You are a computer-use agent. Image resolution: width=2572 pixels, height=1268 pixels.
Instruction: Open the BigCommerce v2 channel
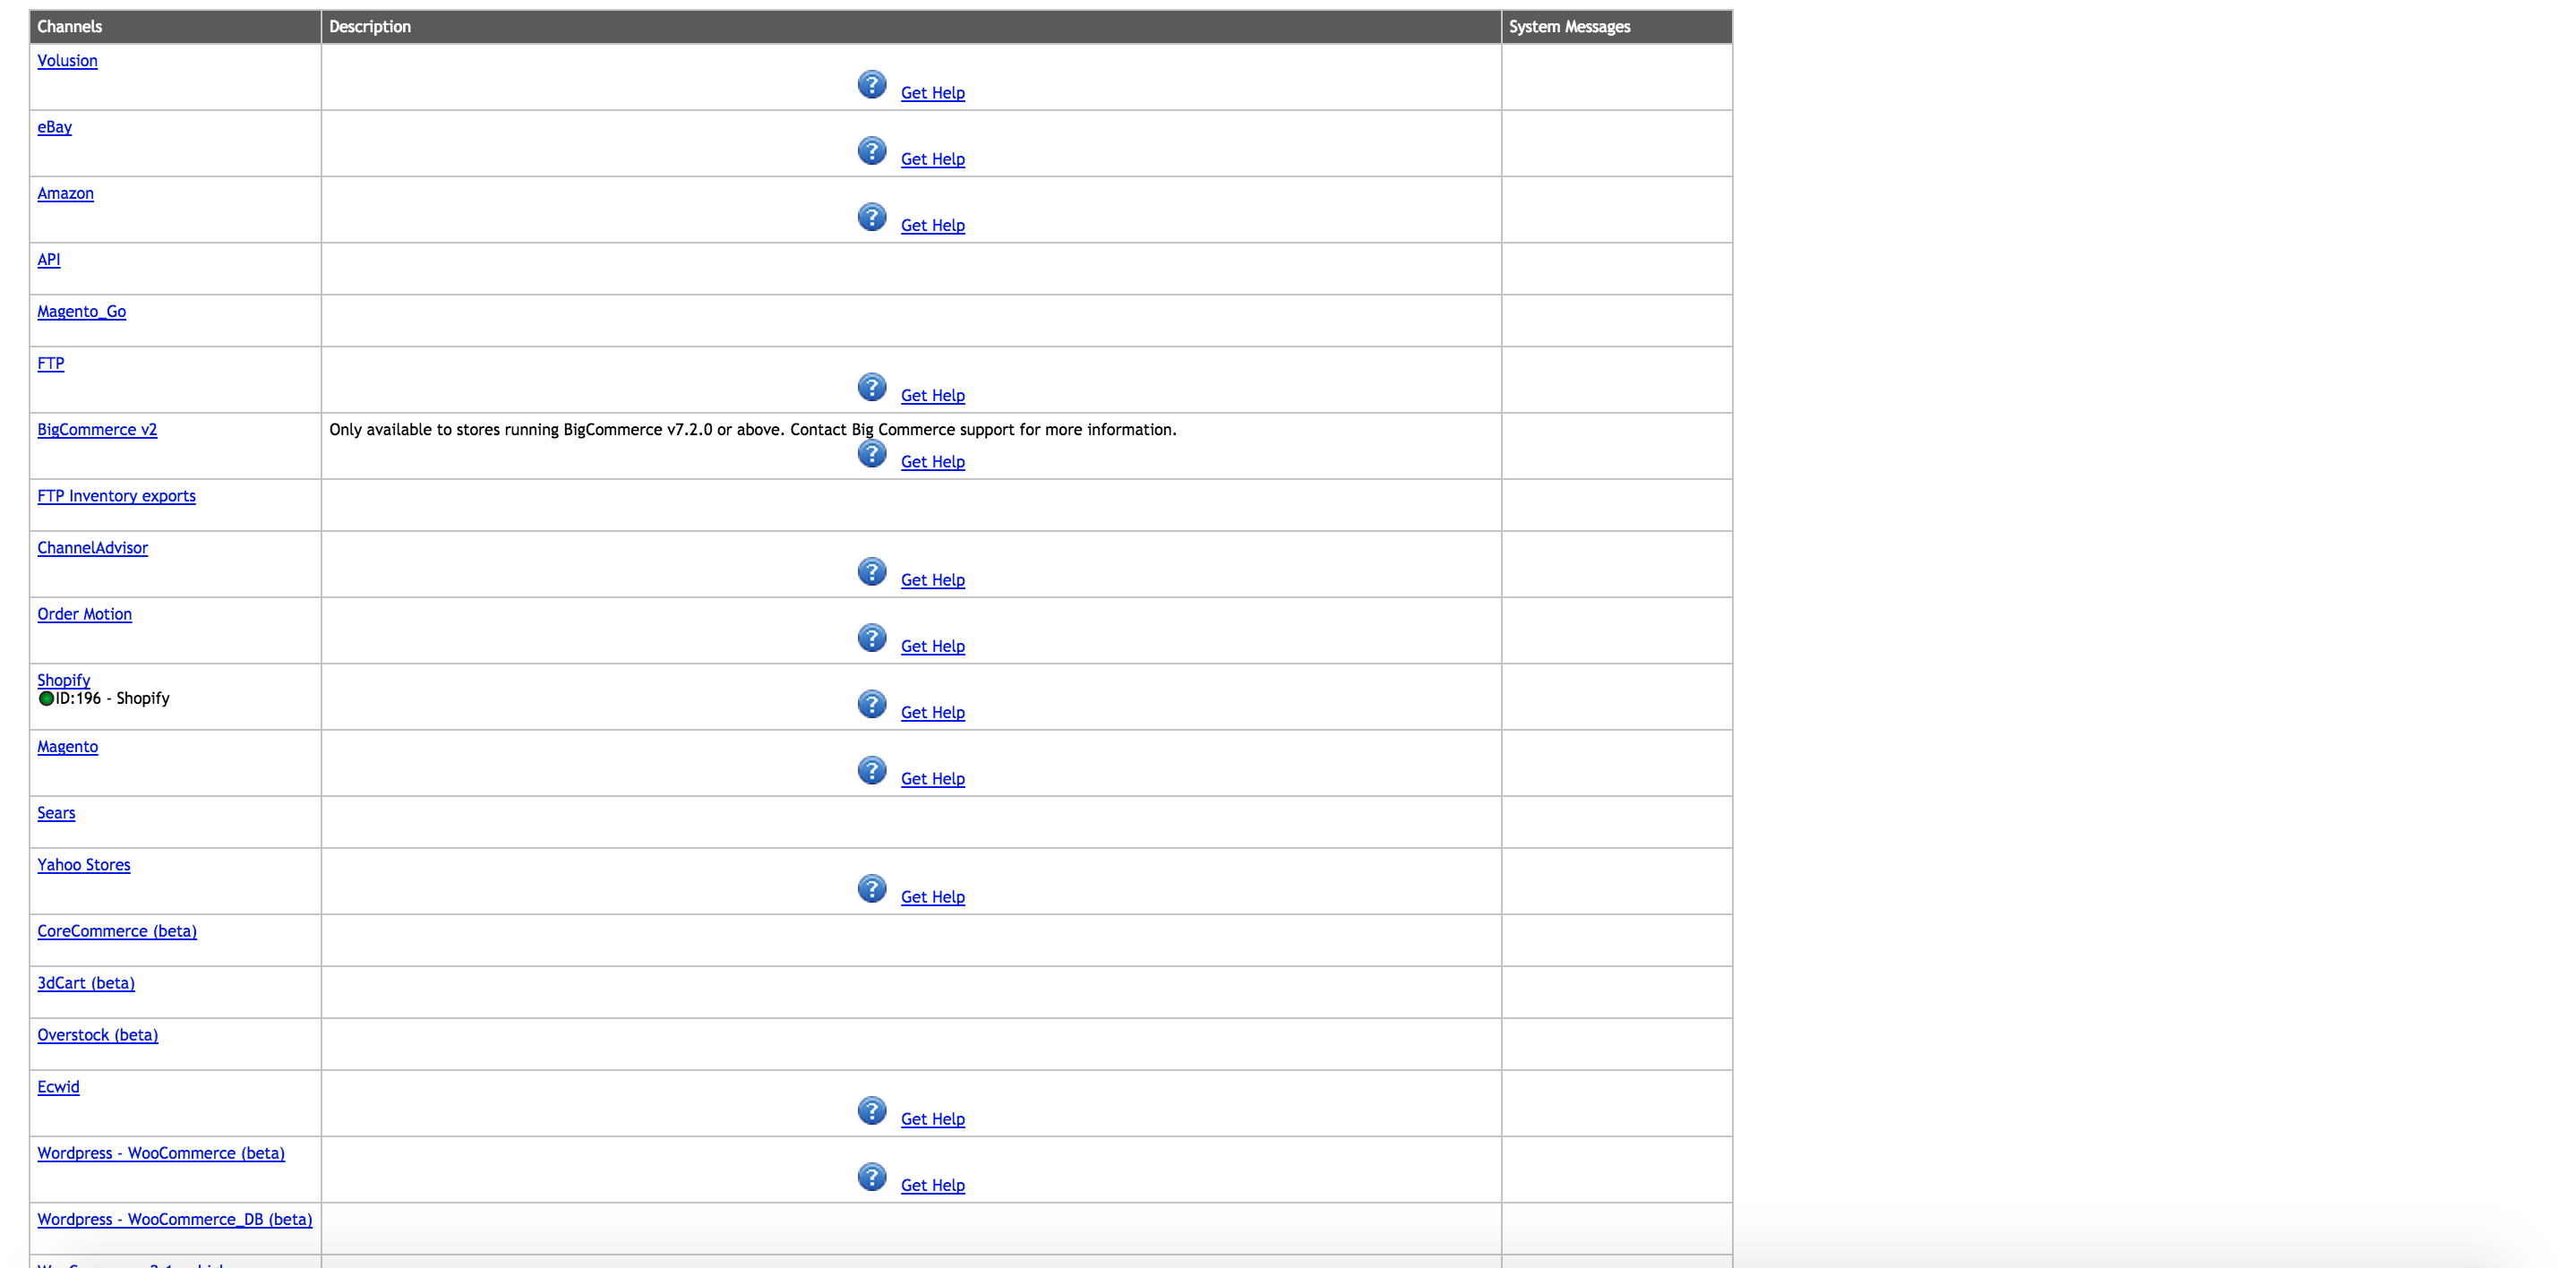point(97,431)
